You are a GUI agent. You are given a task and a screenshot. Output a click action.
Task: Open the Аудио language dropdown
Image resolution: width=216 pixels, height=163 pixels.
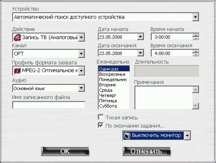click(x=81, y=88)
